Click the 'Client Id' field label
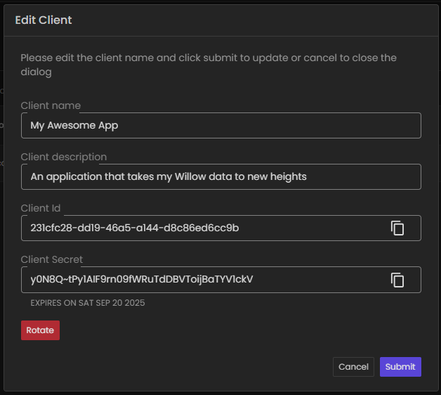Image resolution: width=441 pixels, height=395 pixels. pyautogui.click(x=41, y=209)
